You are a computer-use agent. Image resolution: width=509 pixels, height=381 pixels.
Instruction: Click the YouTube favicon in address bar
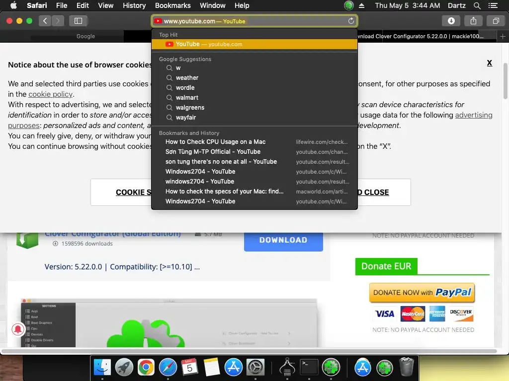(x=158, y=21)
